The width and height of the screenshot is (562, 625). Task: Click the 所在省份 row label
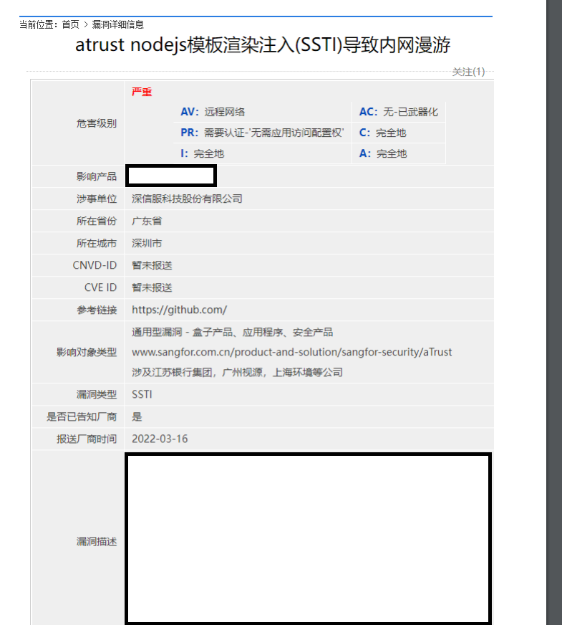[x=97, y=221]
